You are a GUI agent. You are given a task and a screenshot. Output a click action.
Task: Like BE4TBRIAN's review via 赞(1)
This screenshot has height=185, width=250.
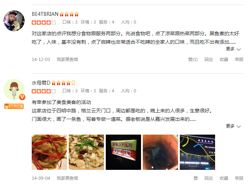193,60
